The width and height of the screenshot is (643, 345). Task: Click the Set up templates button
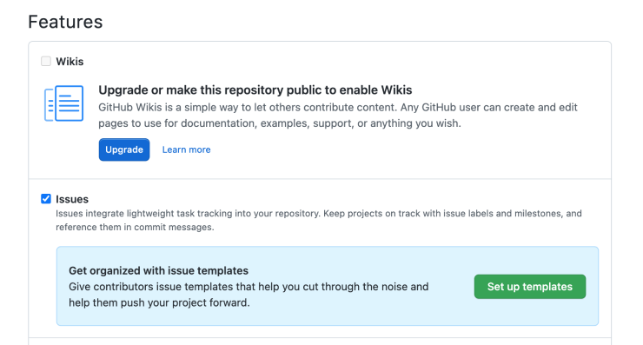coord(530,286)
